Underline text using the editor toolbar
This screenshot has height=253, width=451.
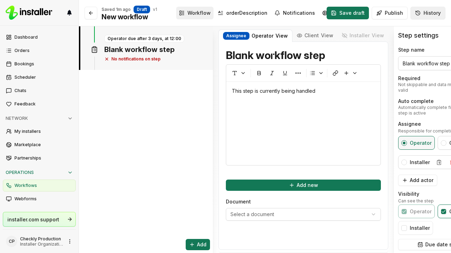[285, 73]
